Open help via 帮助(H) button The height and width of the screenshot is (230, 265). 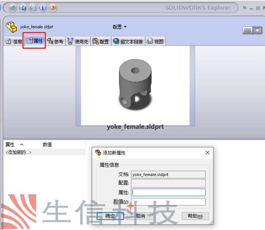(x=195, y=216)
